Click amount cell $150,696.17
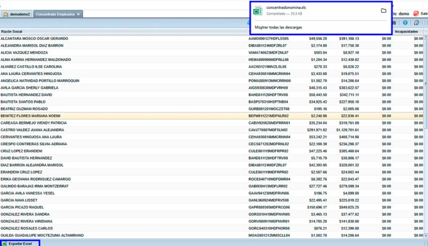 coord(317,208)
